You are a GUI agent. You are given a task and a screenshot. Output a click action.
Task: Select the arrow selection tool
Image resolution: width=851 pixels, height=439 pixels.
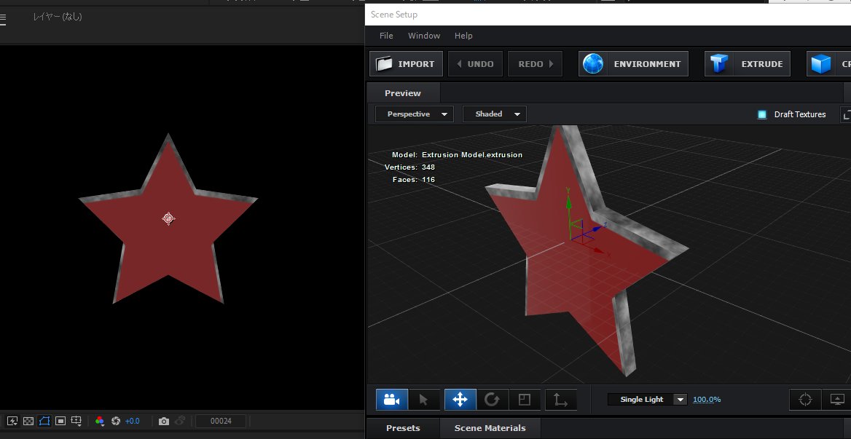click(425, 399)
